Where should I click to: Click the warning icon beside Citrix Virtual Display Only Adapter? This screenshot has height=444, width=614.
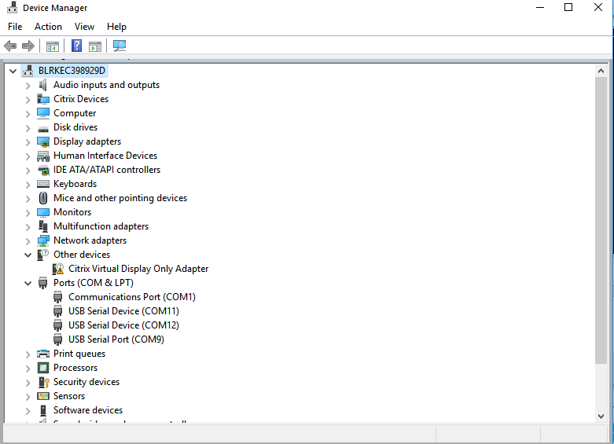(x=58, y=269)
